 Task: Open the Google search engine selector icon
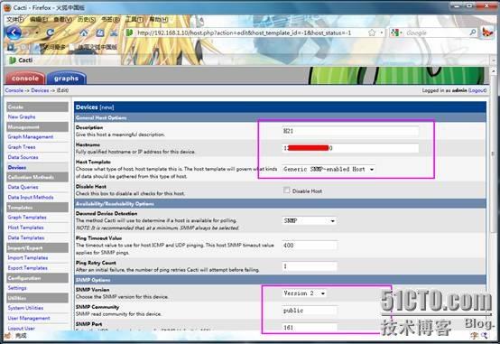[x=395, y=33]
